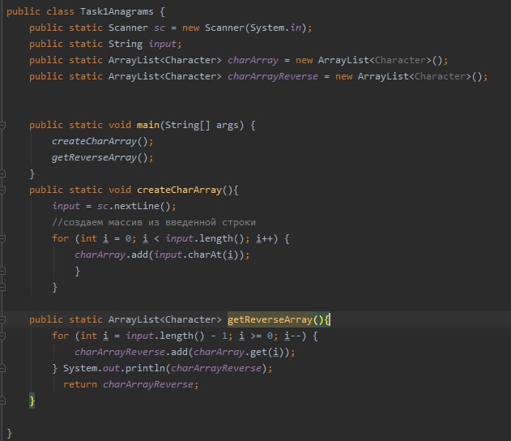Viewport: 511px width, 441px height.
Task: Click 'nextLine' in sc.nextLine() statement
Action: coord(137,206)
